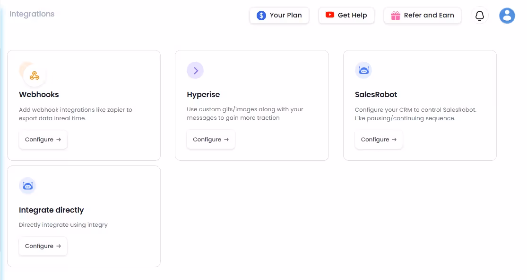Select the SalesRobot card

pos(420,105)
